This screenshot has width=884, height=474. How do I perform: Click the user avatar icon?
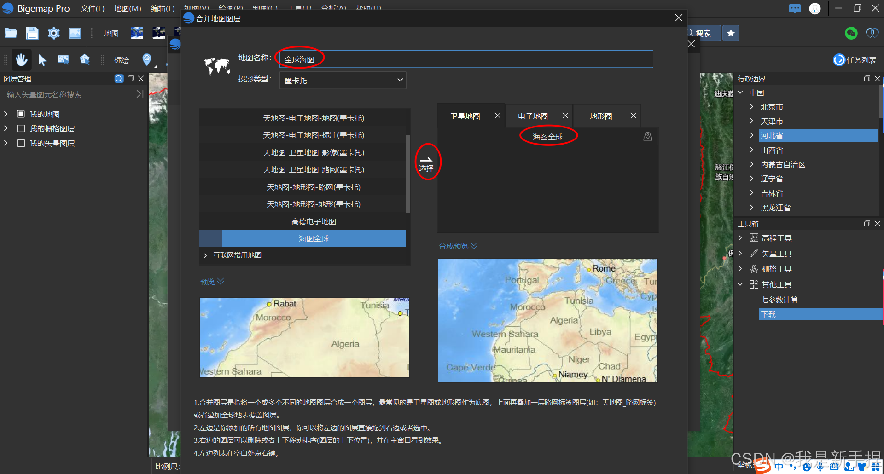pyautogui.click(x=815, y=9)
